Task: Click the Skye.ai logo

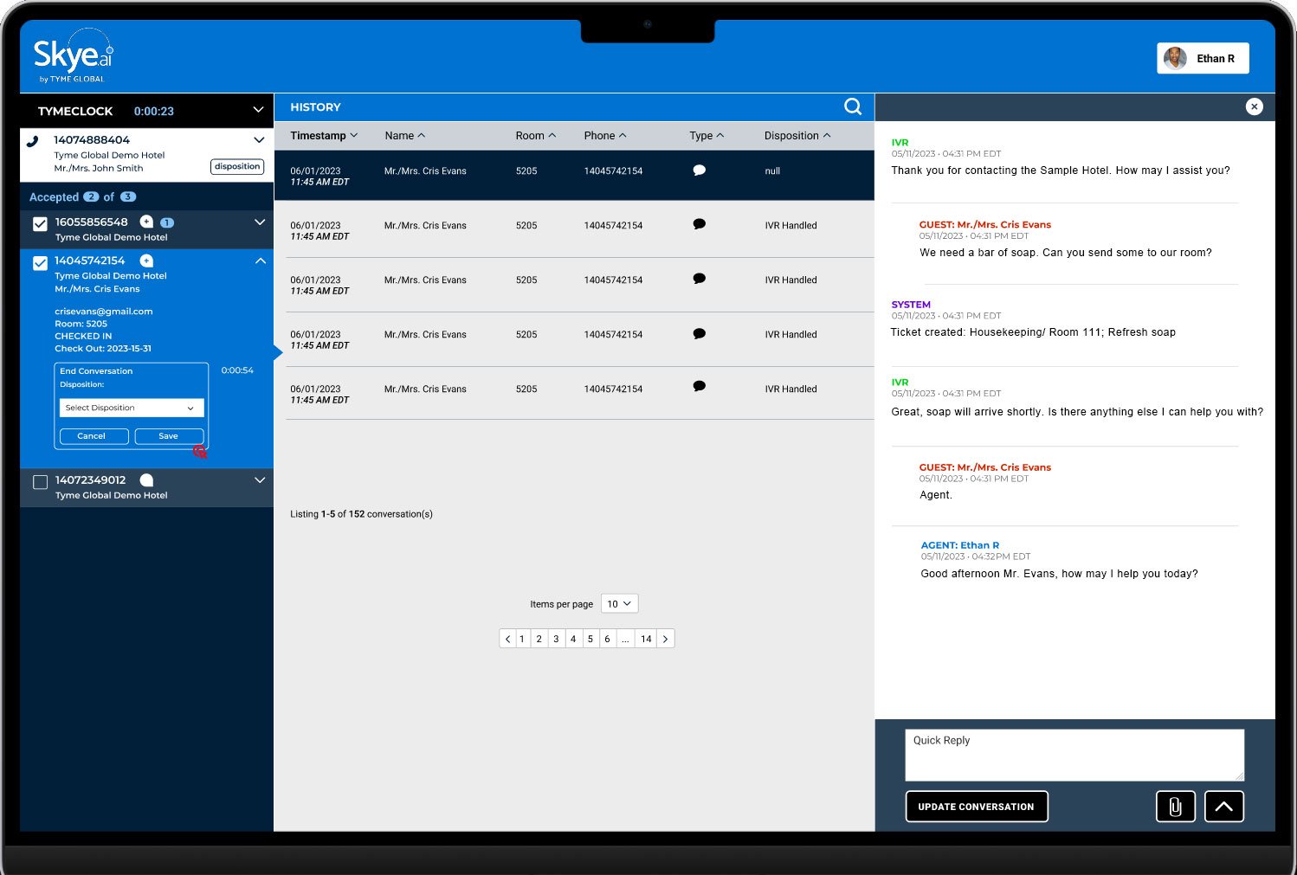Action: (73, 56)
